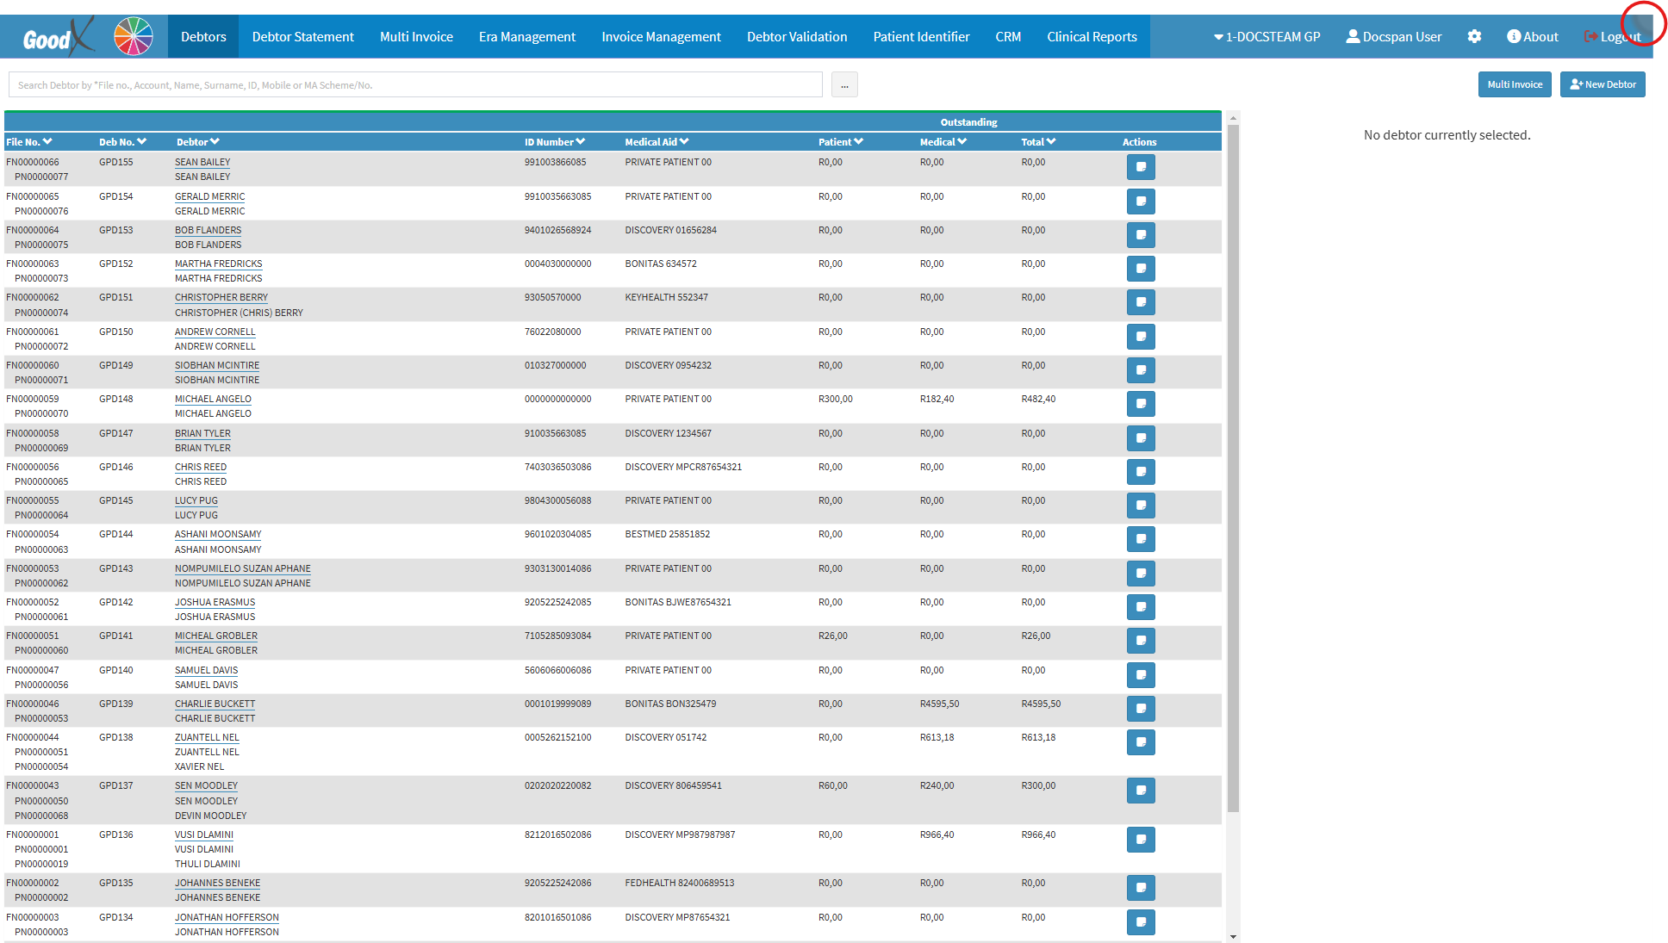Open the Debtor Statement tab

(x=302, y=37)
